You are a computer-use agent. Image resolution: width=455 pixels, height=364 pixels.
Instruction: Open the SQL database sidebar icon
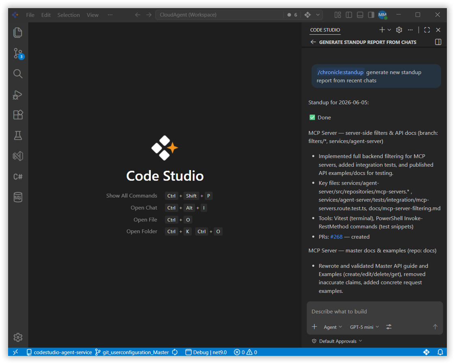pyautogui.click(x=18, y=197)
